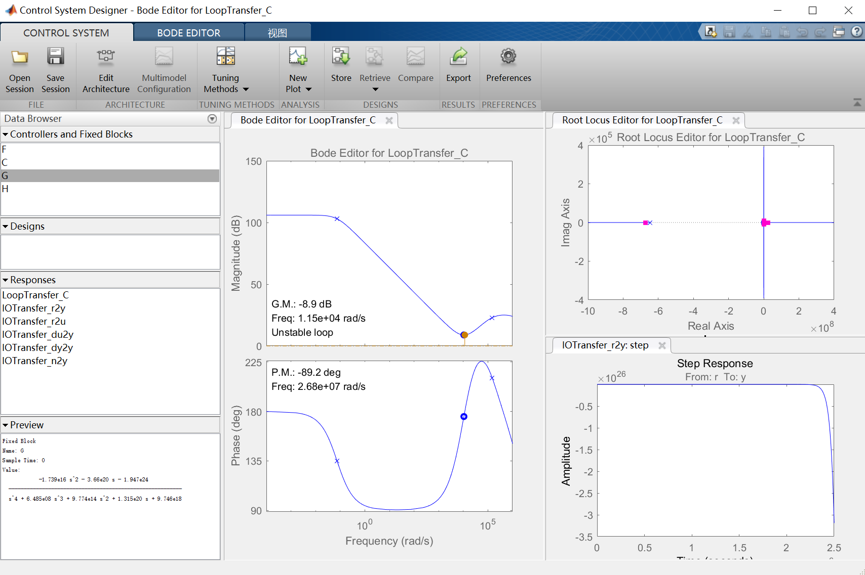Collapse Controllers and Fixed Blocks section

tap(6, 135)
